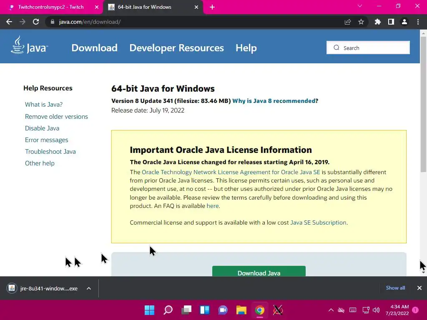Viewport: 427px width, 320px height.
Task: Close the 64-bit Java for Windows tab
Action: pos(196,7)
